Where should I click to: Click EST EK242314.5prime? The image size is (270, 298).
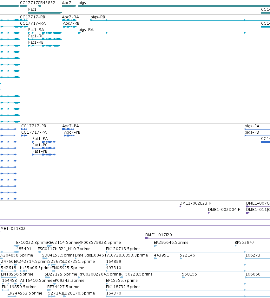tap(31, 262)
